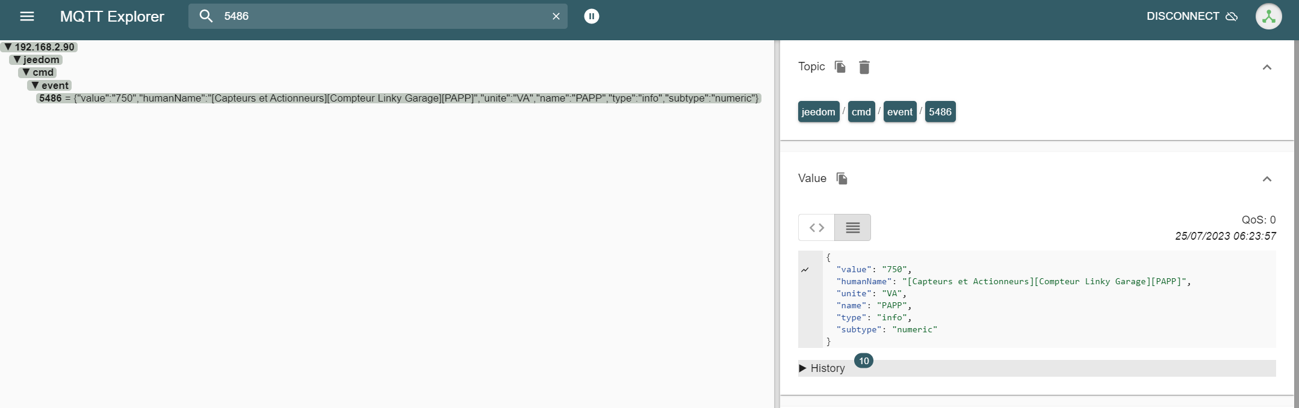Click the "humanName" line in JSON

(x=1014, y=281)
